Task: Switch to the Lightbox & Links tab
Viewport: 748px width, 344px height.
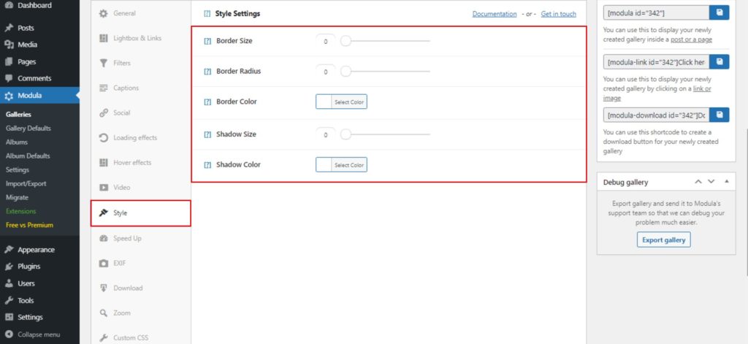Action: pyautogui.click(x=137, y=38)
